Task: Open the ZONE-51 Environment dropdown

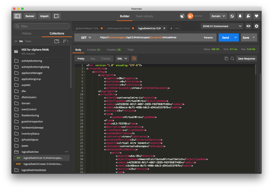Action: pos(222,26)
